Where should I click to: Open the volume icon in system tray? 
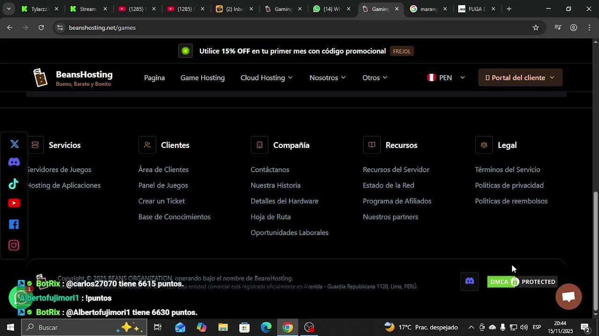524,327
